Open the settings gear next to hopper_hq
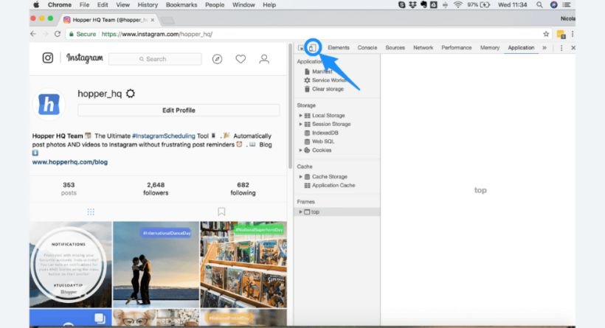605x328 pixels. [x=131, y=94]
